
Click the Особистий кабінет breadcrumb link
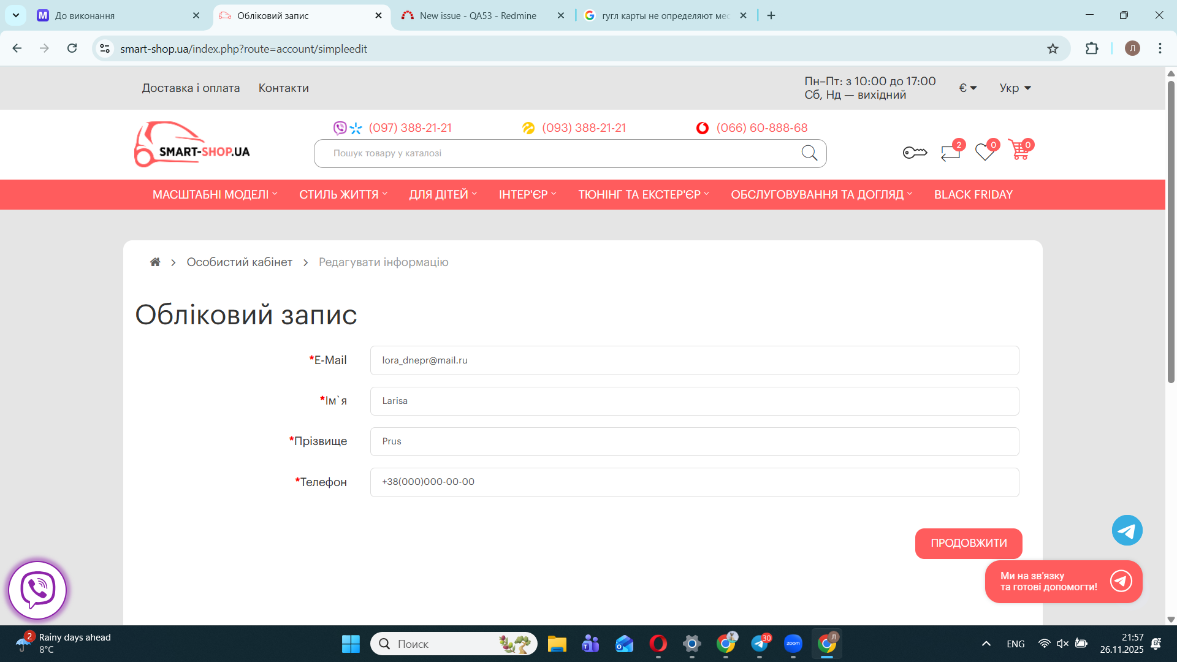(x=239, y=262)
